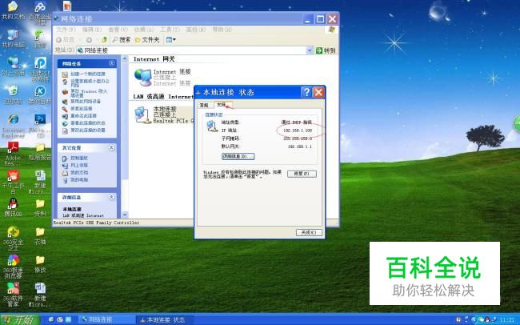Open 网上邻居 desktop icon
520x325 pixels.
[x=13, y=66]
